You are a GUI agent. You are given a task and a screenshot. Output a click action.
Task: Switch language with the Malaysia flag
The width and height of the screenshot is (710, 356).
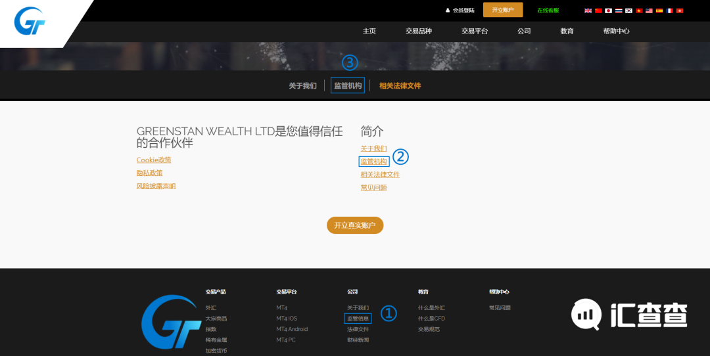pos(649,11)
